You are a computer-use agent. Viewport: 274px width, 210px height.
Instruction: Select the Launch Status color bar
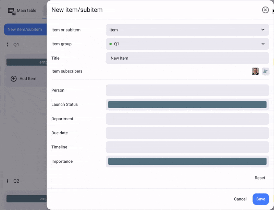(x=187, y=104)
